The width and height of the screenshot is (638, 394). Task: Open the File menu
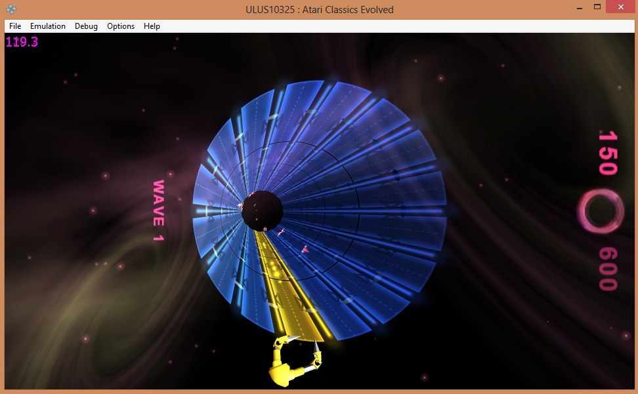[x=15, y=26]
